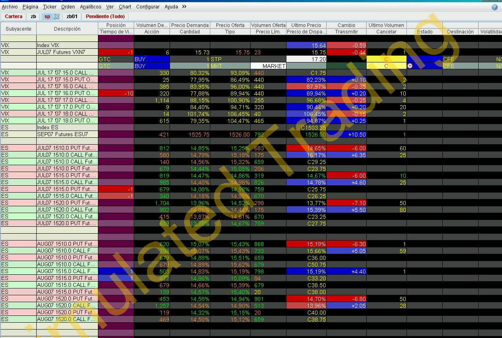Open the STP order type dropdown
Viewport: 502px width, 338px height.
[230, 59]
